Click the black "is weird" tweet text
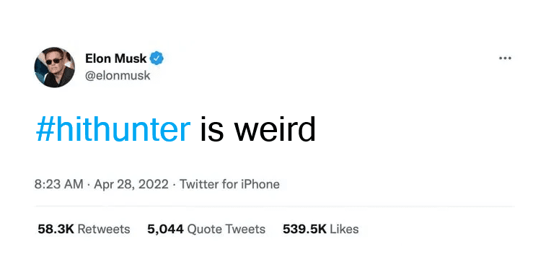Image resolution: width=546 pixels, height=265 pixels. click(x=258, y=129)
